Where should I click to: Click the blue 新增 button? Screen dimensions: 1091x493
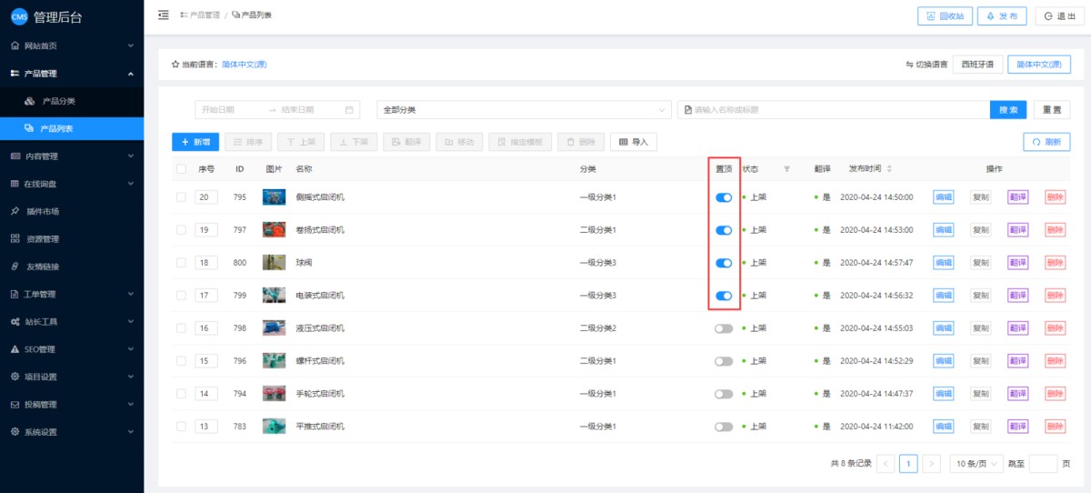(x=195, y=142)
